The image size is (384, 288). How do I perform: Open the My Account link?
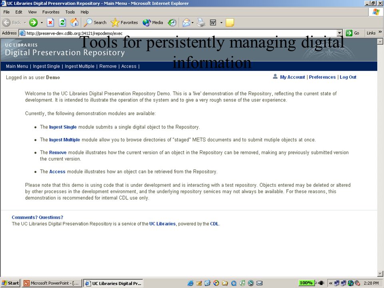[292, 77]
